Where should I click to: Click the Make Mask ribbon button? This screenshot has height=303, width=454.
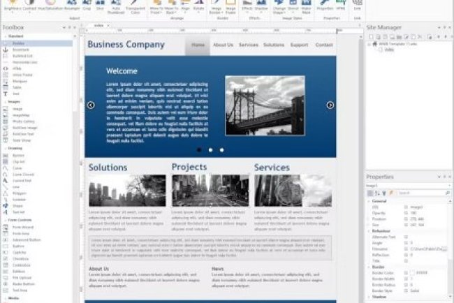click(x=306, y=6)
